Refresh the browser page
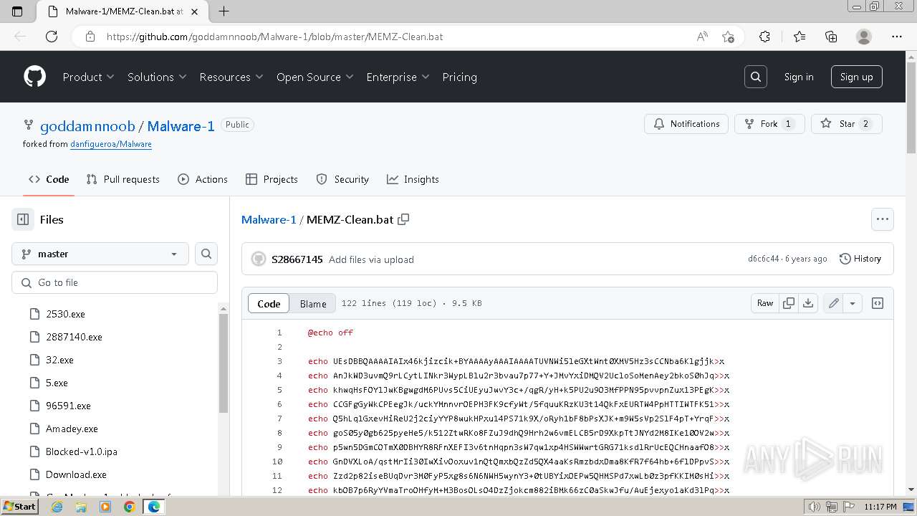Viewport: 917px width, 516px height. (52, 37)
